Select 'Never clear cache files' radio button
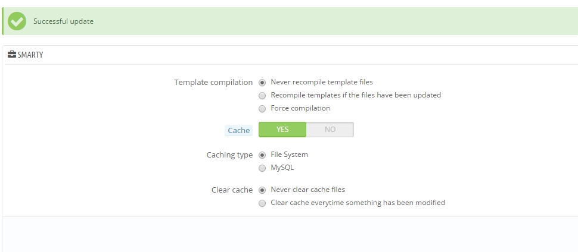Image resolution: width=578 pixels, height=252 pixels. [x=262, y=190]
